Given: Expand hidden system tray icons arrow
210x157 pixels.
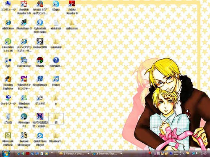Looking at the screenshot, I should (184, 154).
